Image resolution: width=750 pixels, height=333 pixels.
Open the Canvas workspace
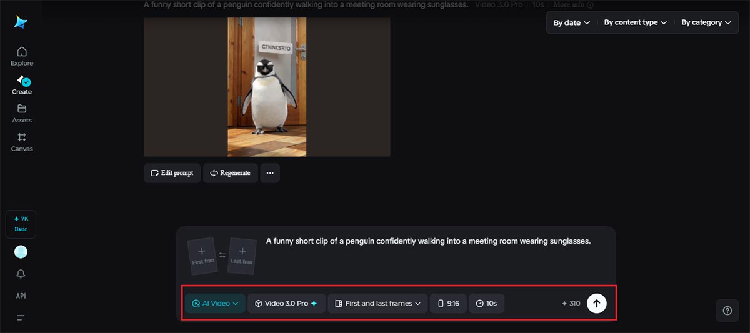click(x=22, y=142)
